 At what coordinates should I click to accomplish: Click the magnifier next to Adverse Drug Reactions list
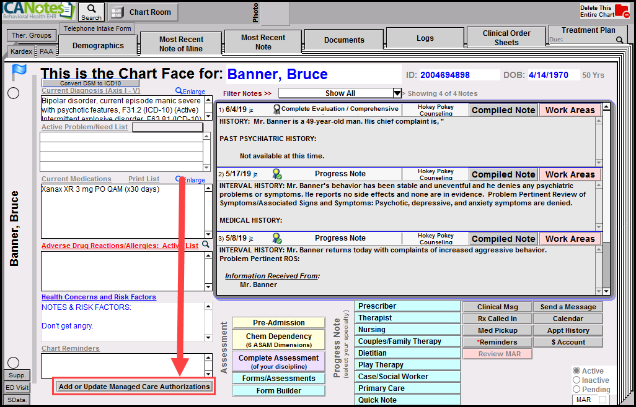click(x=205, y=244)
